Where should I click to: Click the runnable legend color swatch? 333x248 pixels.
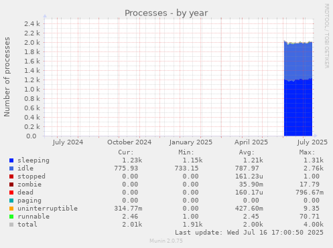pyautogui.click(x=11, y=217)
